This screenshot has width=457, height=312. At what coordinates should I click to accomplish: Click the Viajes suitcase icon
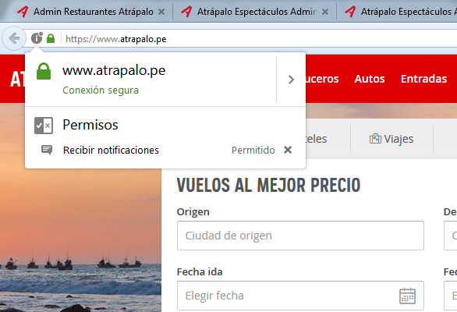click(375, 139)
